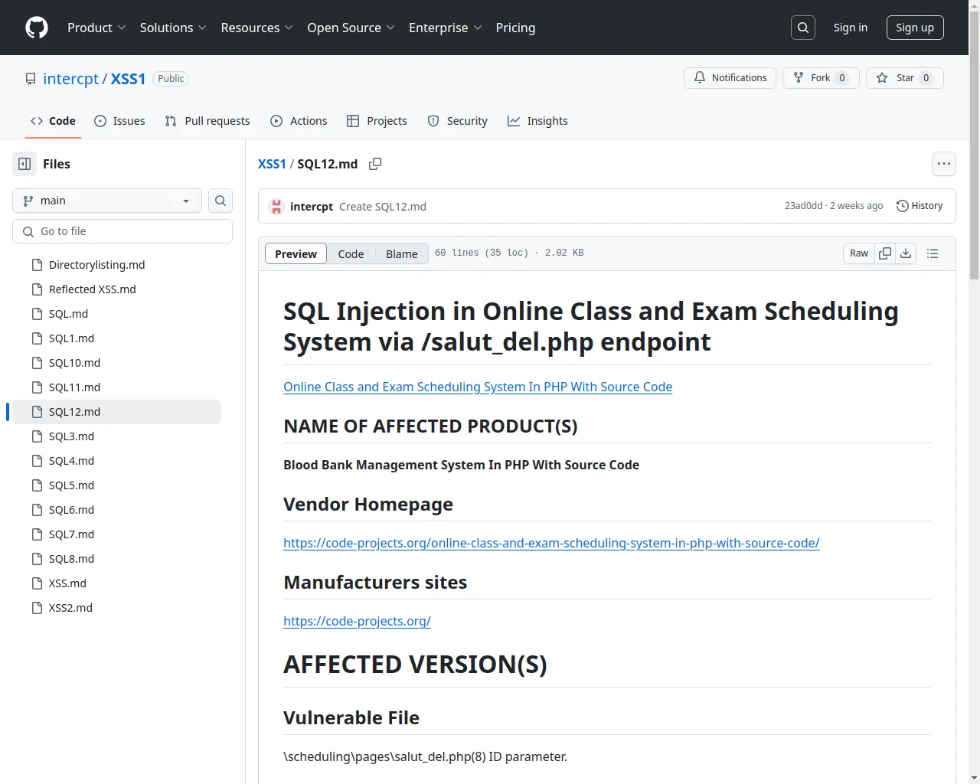Collapse the file tree side panel
This screenshot has width=980, height=784.
24,164
